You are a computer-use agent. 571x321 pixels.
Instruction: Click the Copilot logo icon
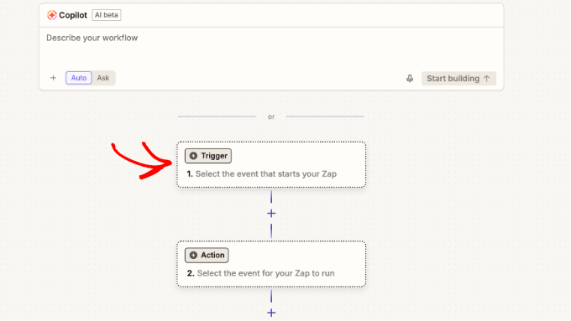pos(52,15)
